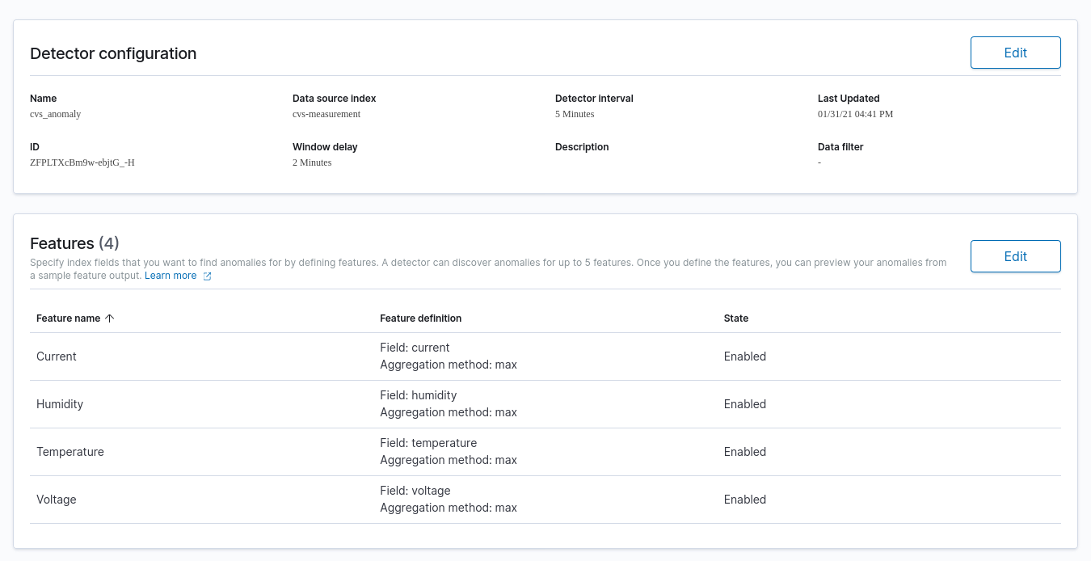Select the Voltage feature name
The image size is (1091, 561).
pos(57,500)
